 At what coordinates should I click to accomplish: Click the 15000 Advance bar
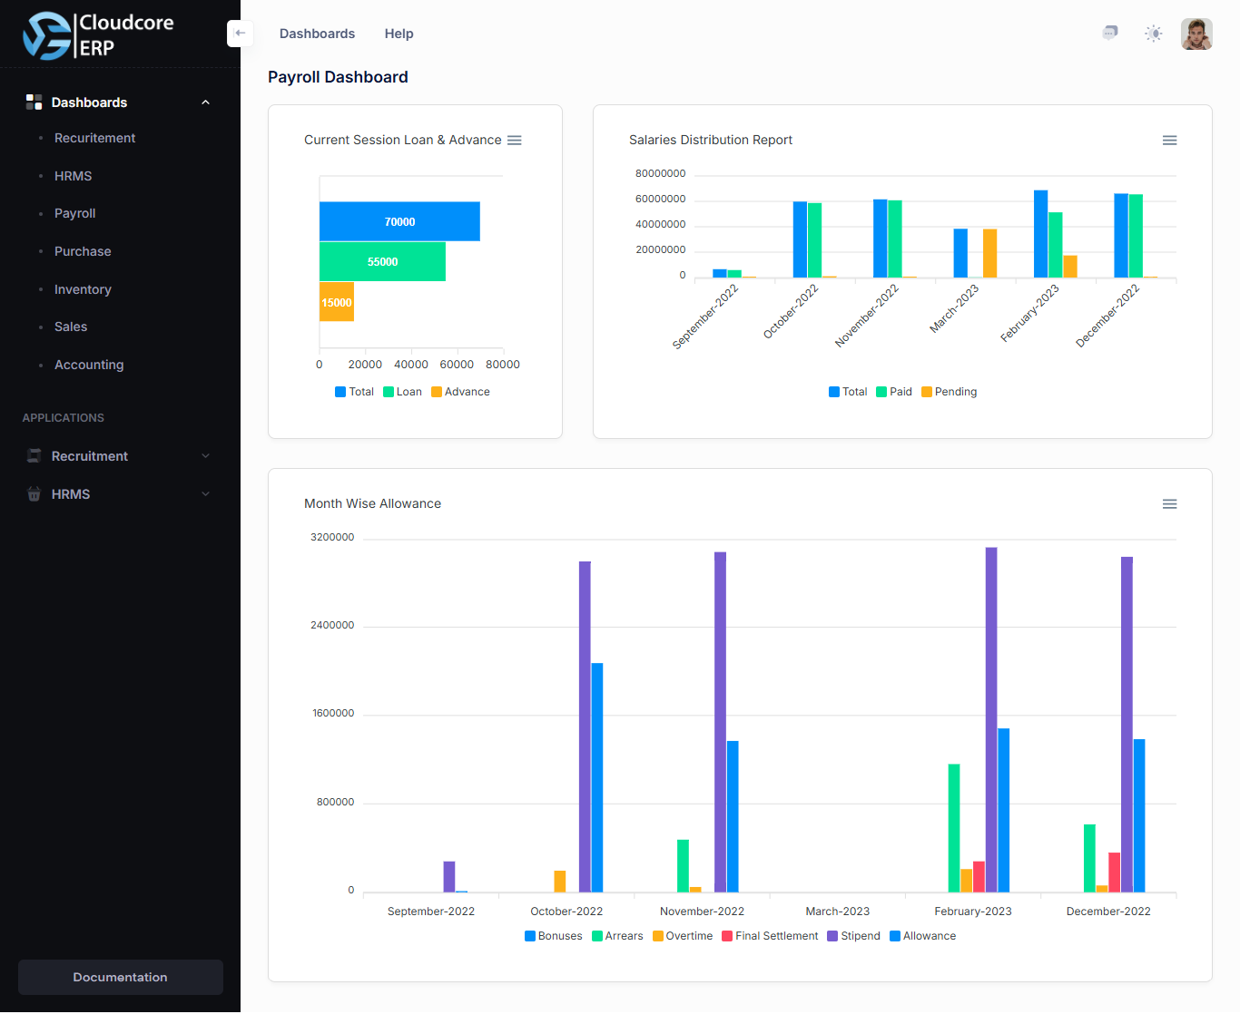pyautogui.click(x=337, y=302)
